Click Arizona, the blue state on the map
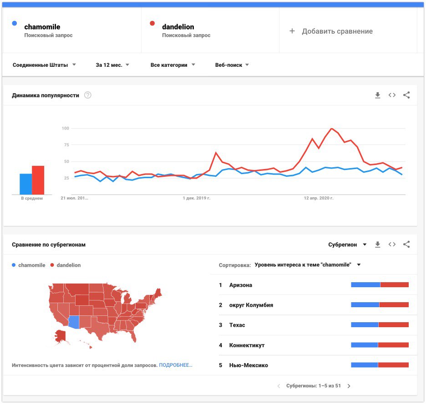Viewport: 426px width, 404px height. tap(74, 322)
